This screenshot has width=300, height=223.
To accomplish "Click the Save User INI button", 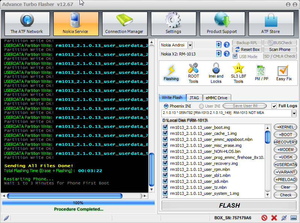I will [x=245, y=106].
